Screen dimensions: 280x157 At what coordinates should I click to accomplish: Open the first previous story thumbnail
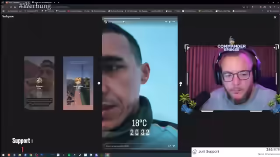(x=39, y=83)
